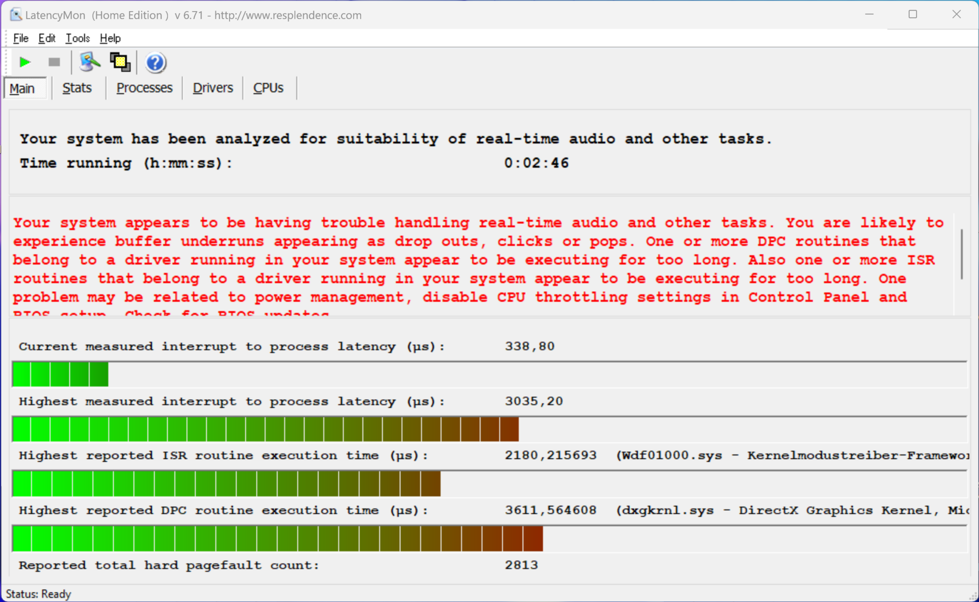This screenshot has width=979, height=602.
Task: View the CPUs tab
Action: click(x=268, y=88)
